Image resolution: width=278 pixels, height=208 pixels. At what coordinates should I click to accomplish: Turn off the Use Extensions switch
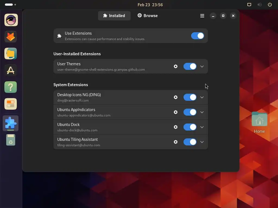tap(198, 36)
